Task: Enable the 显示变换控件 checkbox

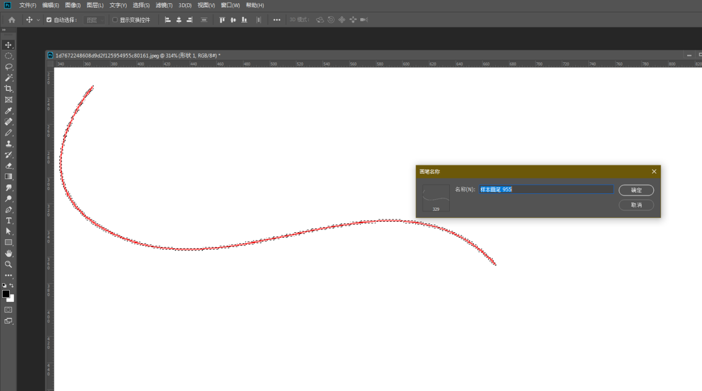Action: (115, 20)
